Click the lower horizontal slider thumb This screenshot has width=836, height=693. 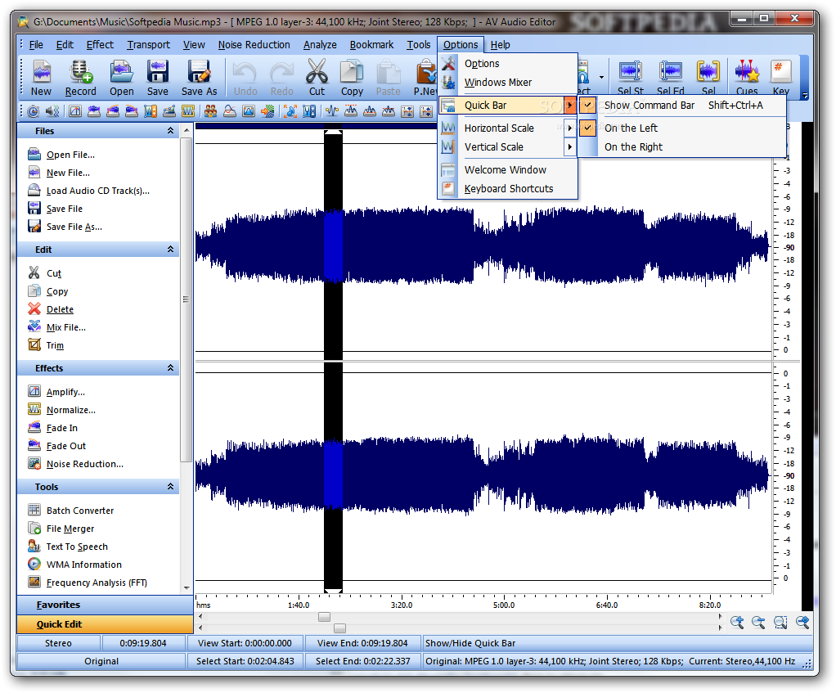(x=339, y=628)
